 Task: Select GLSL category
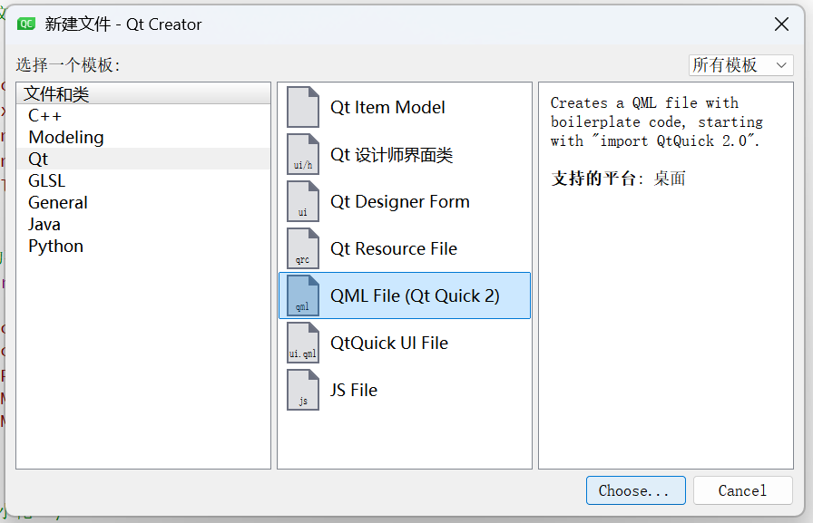[143, 180]
